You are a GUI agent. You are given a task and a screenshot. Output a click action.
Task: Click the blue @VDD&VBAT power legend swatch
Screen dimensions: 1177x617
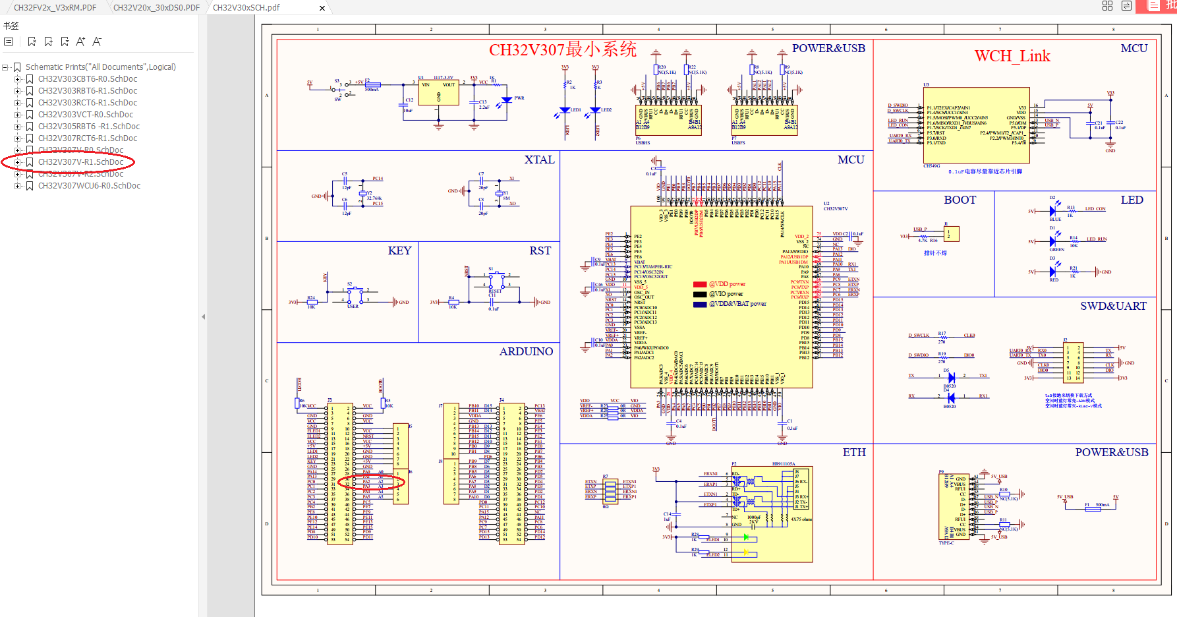700,304
